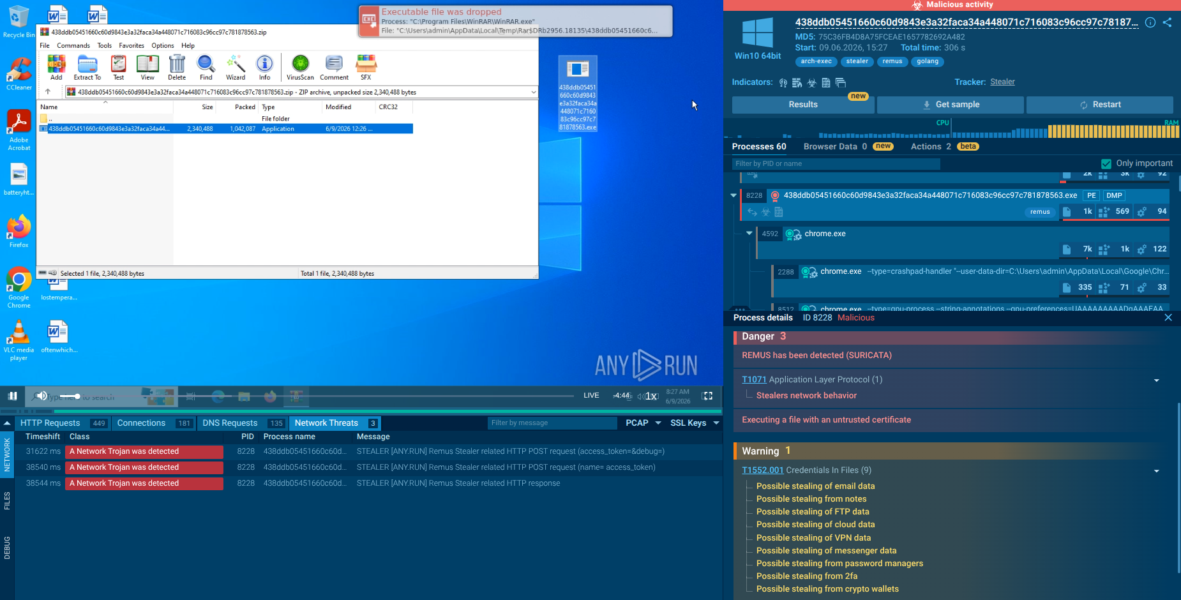Toggle Only important checkbox
Image resolution: width=1181 pixels, height=600 pixels.
tap(1106, 163)
